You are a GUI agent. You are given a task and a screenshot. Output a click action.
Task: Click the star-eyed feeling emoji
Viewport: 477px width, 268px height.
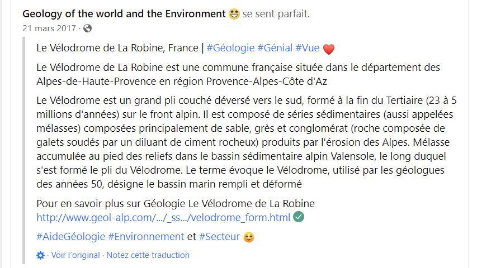coord(234,14)
